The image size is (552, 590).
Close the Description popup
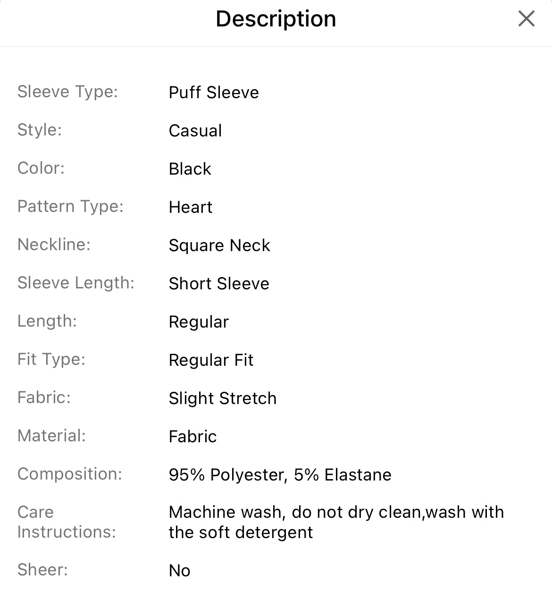[x=526, y=19]
